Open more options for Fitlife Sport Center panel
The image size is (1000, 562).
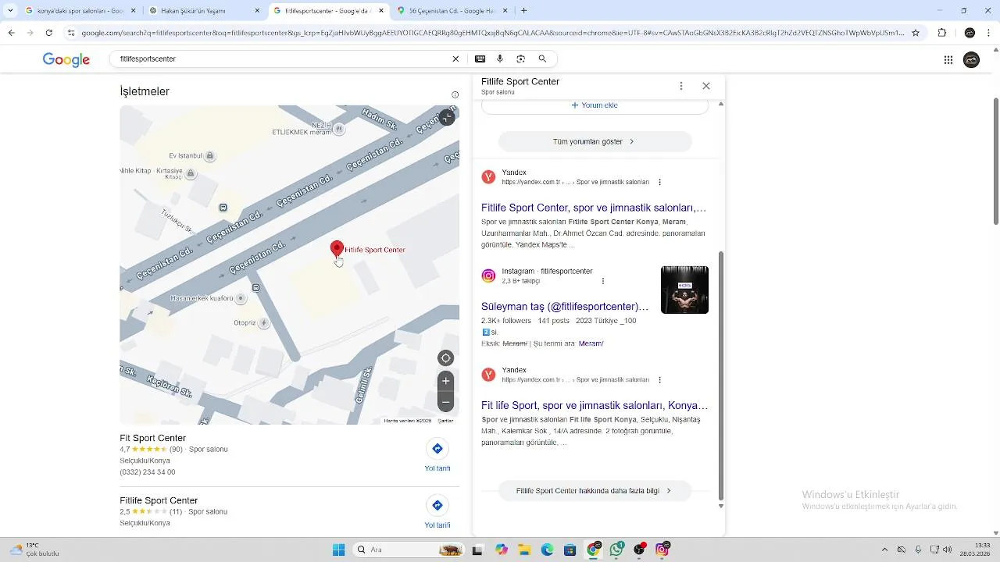tap(681, 86)
